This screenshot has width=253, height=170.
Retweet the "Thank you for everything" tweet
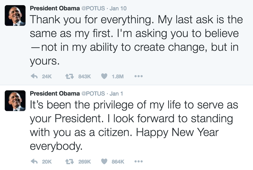click(69, 76)
